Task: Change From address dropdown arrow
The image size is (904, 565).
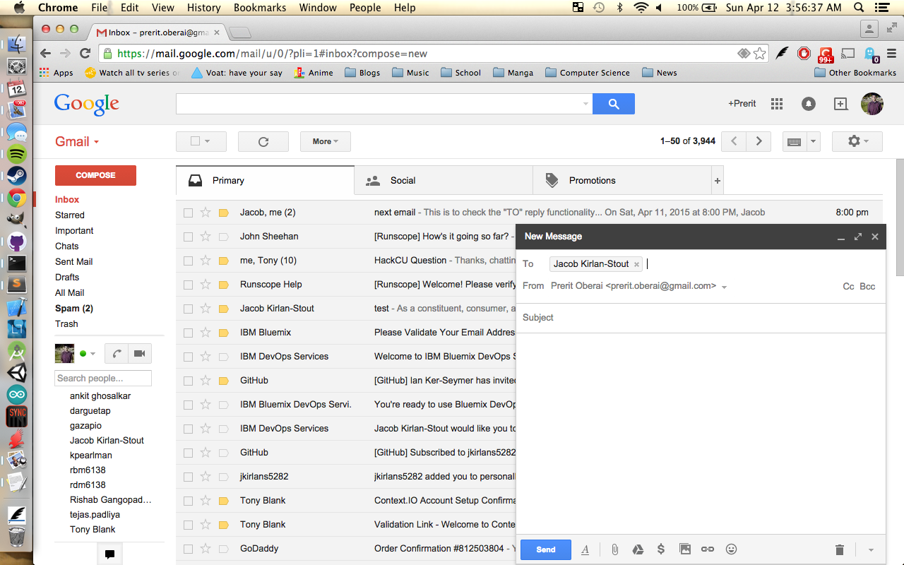Action: tap(725, 287)
